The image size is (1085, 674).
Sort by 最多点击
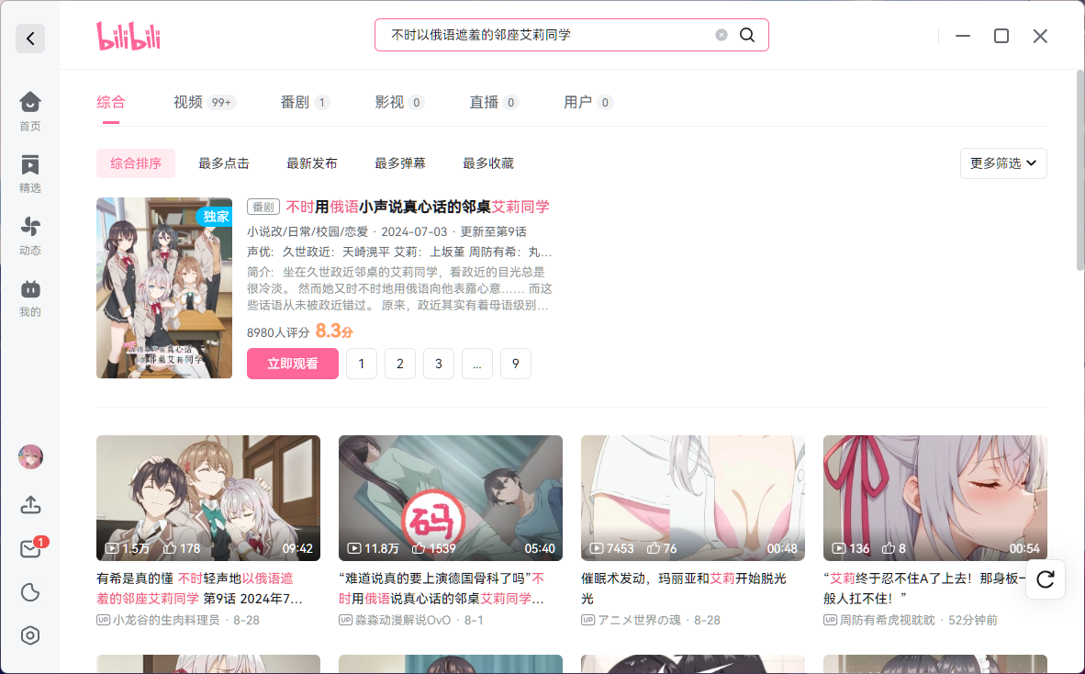tap(223, 163)
